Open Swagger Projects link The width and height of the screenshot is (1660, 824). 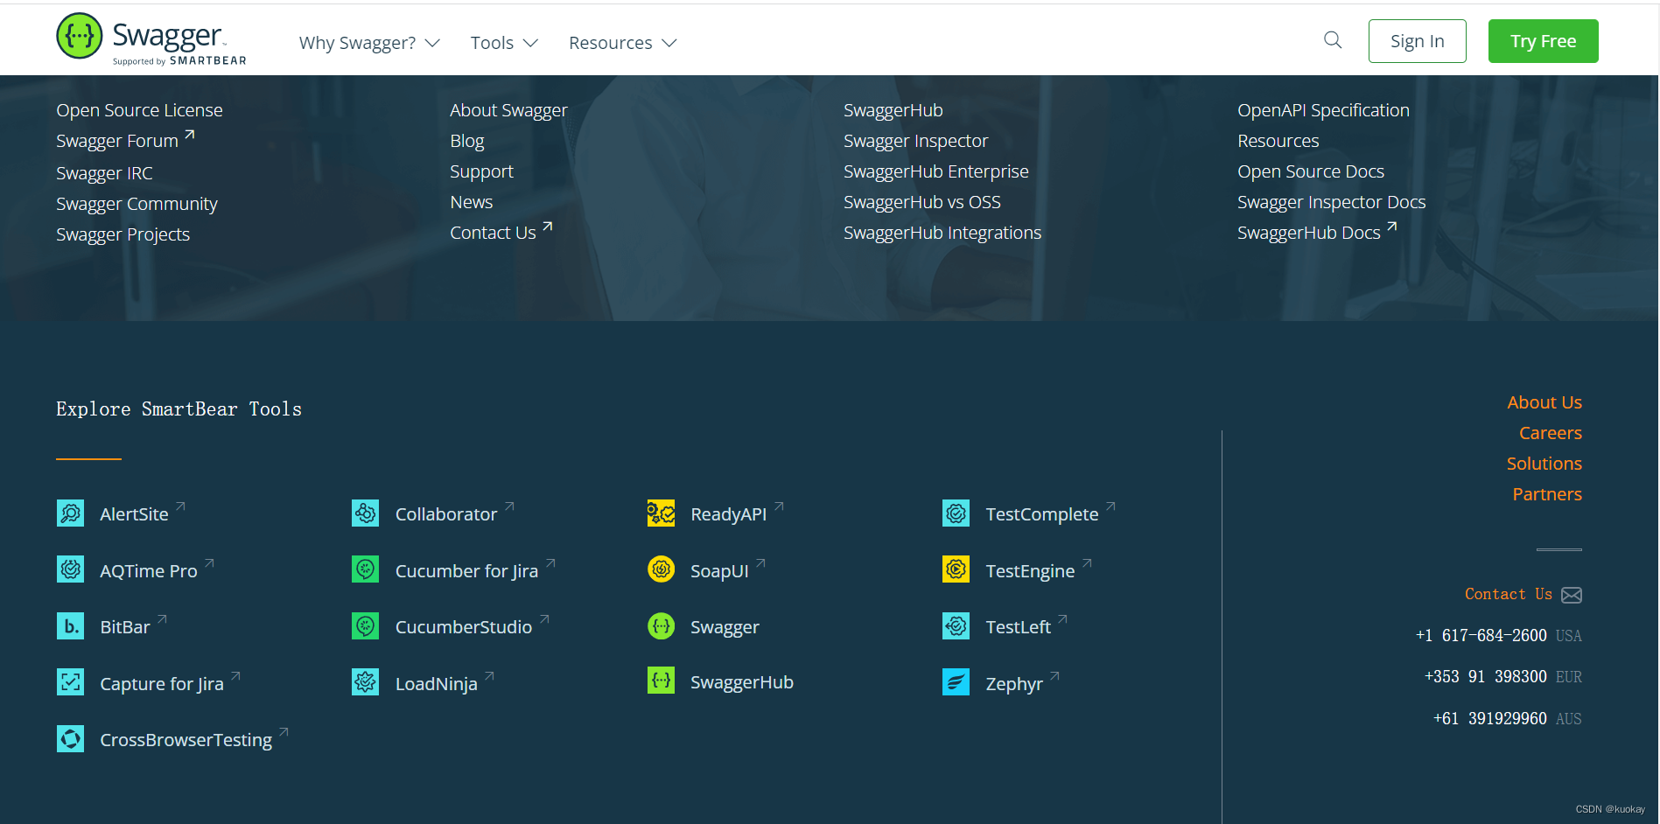[123, 234]
